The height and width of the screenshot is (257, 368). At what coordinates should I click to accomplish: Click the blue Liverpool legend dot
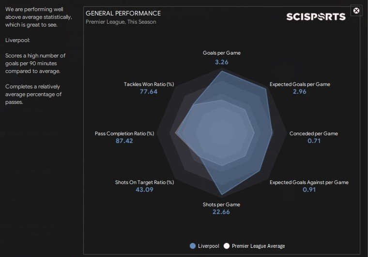click(x=193, y=246)
